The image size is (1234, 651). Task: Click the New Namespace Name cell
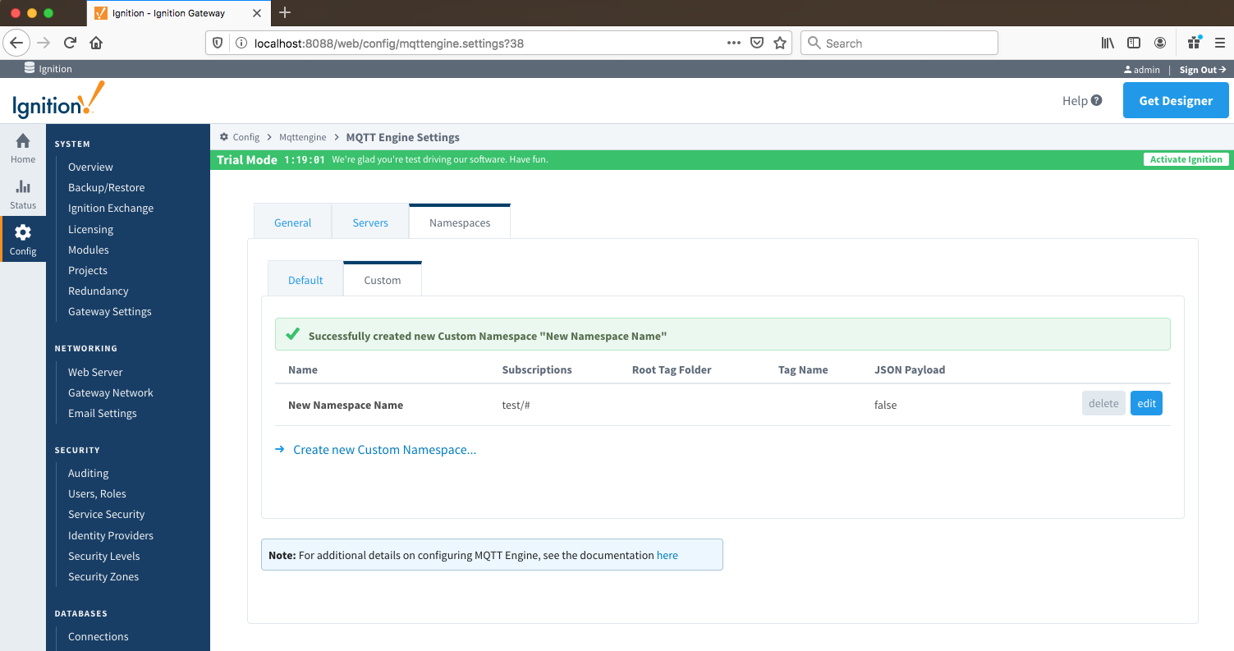click(346, 405)
